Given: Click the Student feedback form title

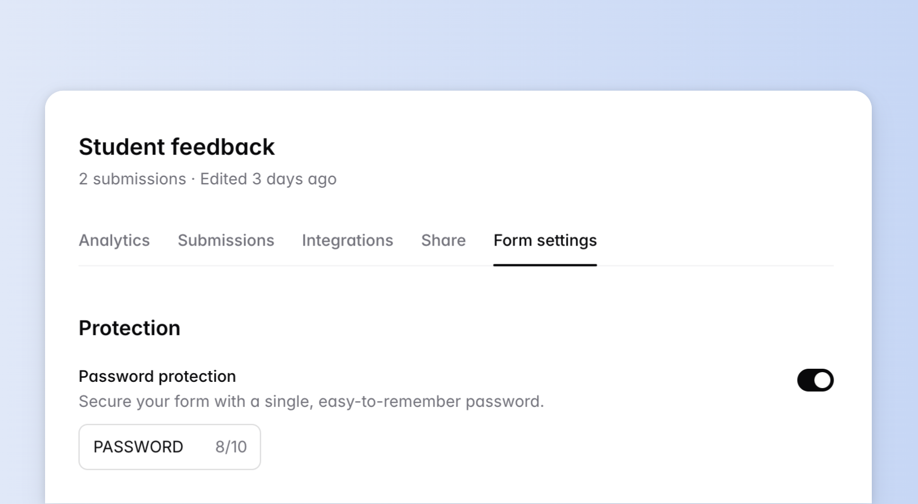Looking at the screenshot, I should click(x=177, y=147).
